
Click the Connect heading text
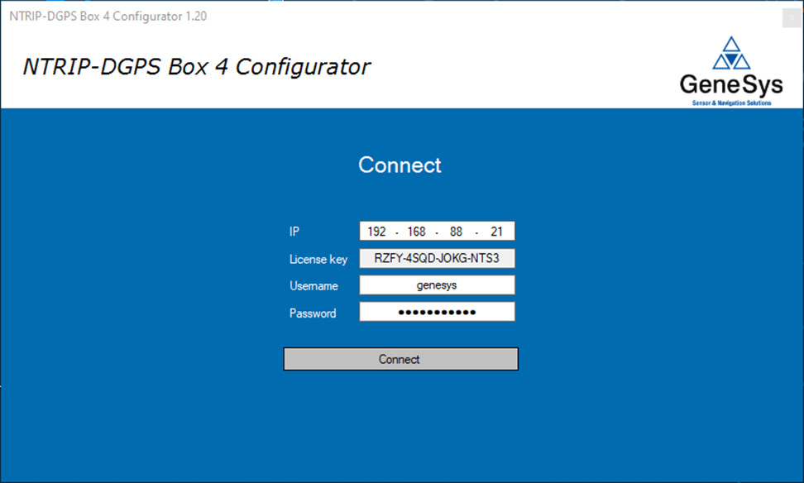pos(400,165)
